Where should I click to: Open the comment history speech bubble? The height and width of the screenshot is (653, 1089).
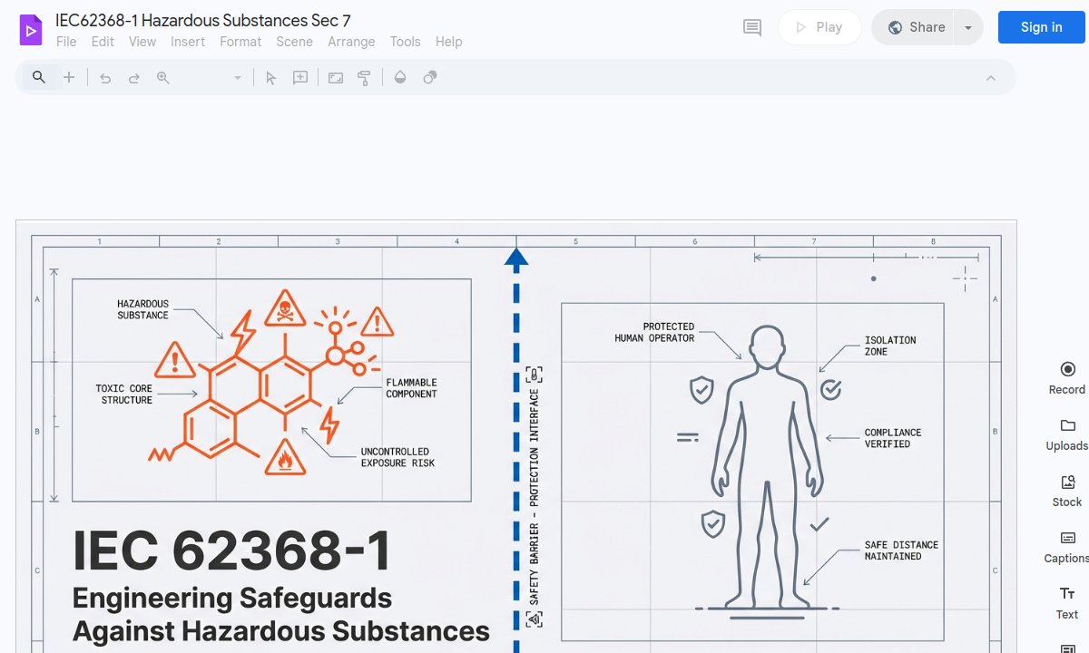click(752, 27)
